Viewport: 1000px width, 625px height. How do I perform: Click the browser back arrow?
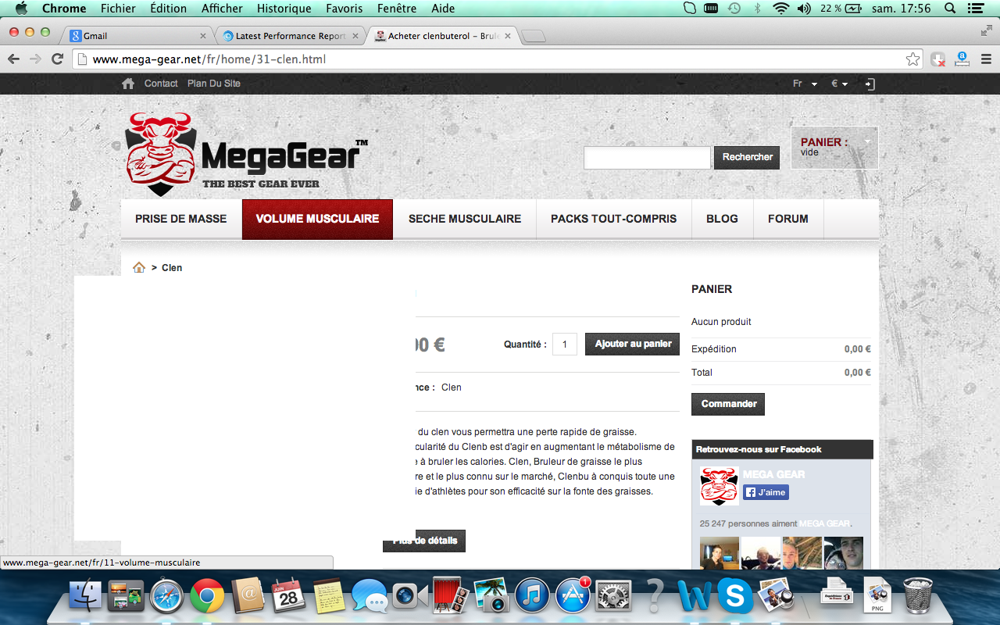coord(13,59)
